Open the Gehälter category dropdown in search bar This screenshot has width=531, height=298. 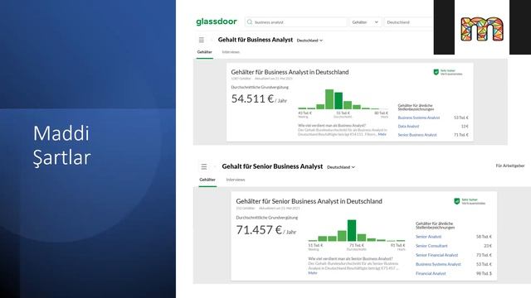365,22
